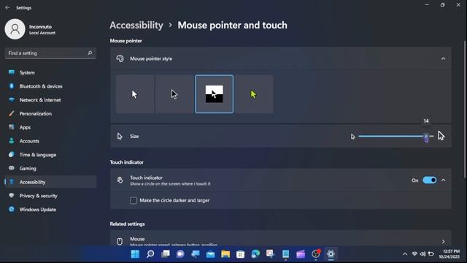467x263 pixels.
Task: Click the Settings gear icon on taskbar
Action: click(331, 254)
